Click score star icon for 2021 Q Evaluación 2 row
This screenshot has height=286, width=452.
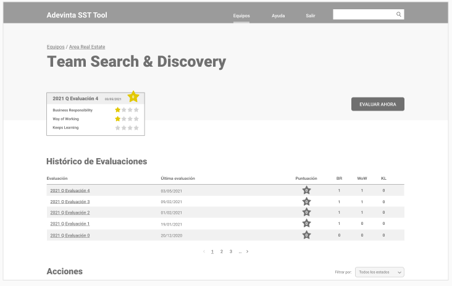pos(306,212)
